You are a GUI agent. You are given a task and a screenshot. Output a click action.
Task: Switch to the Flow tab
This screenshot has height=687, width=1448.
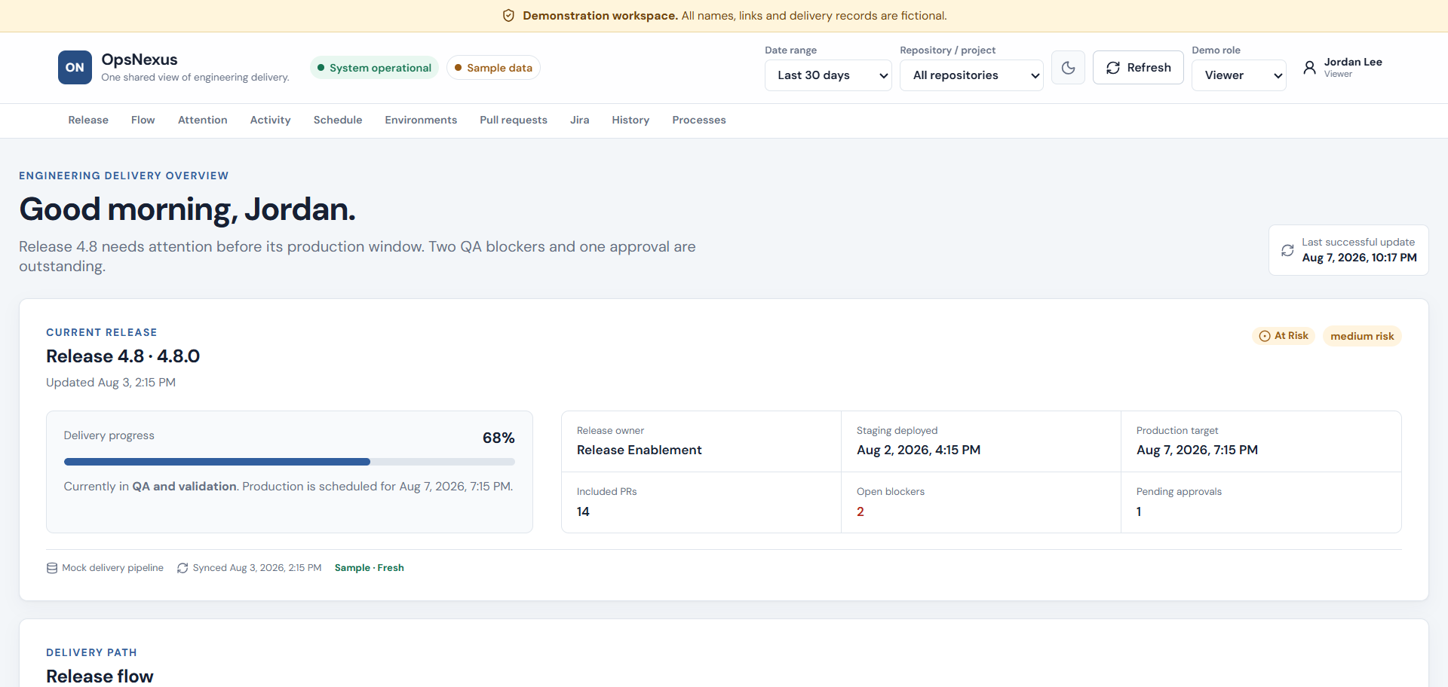click(x=143, y=120)
